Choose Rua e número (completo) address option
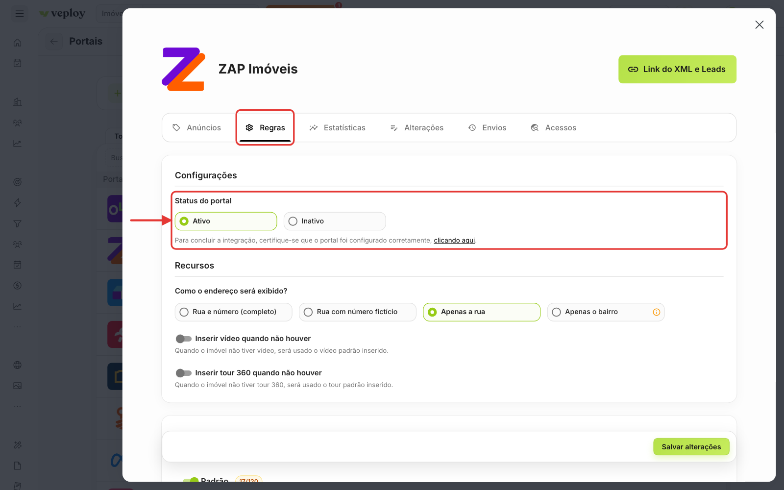 click(234, 312)
